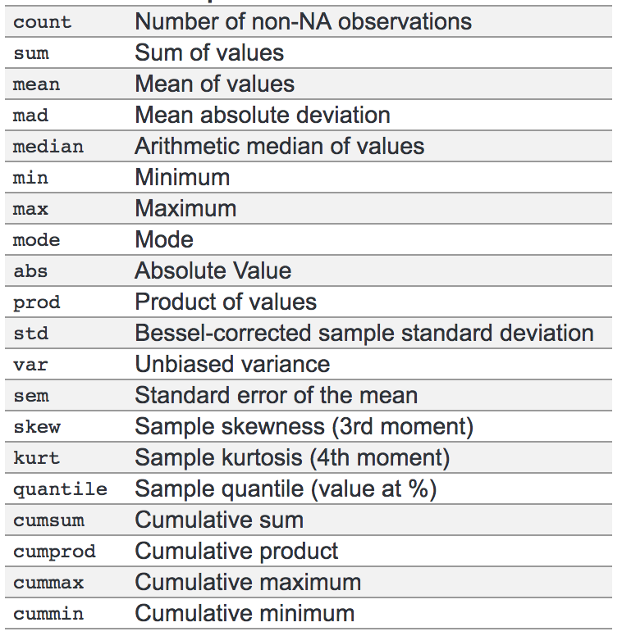Select the 'cummin' function name
The height and width of the screenshot is (636, 622).
(48, 614)
